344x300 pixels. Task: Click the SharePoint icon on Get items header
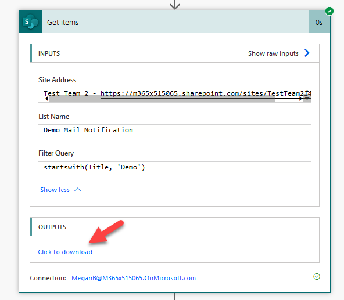point(30,22)
